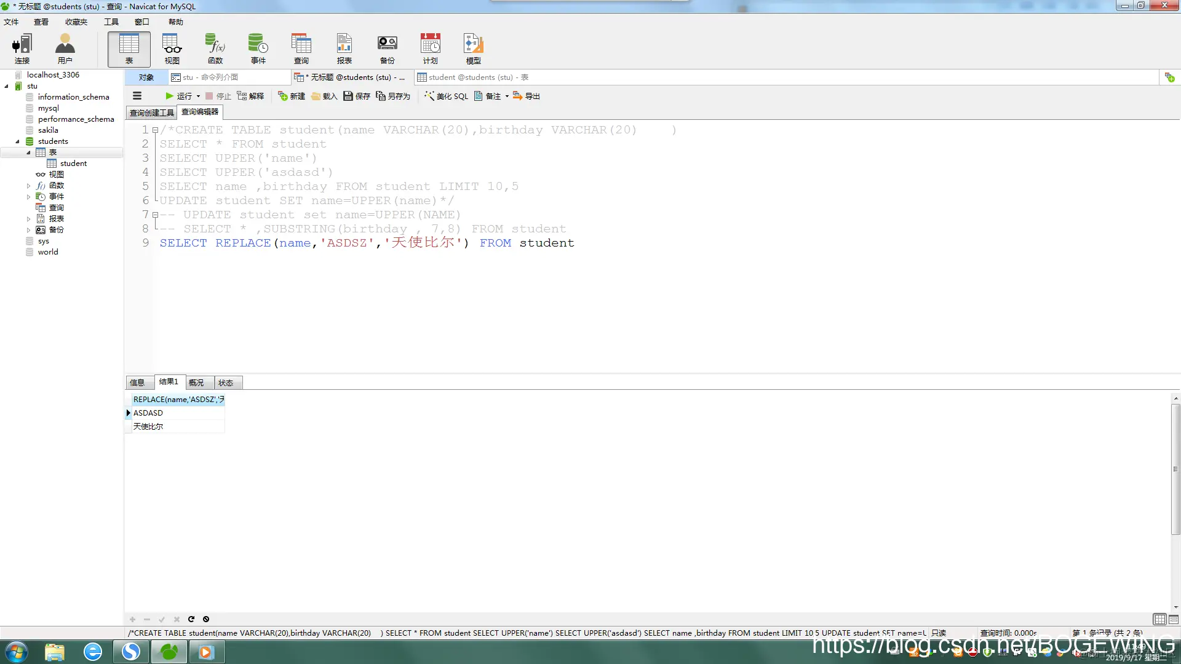The image size is (1181, 664).
Task: Switch to form view icon at bottom right
Action: coord(1174,619)
